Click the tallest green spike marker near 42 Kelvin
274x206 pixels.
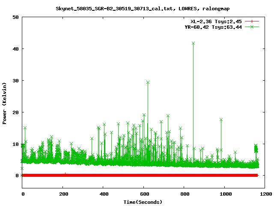click(193, 43)
